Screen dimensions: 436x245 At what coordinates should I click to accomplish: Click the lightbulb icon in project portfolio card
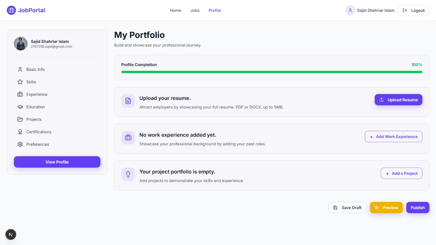click(x=128, y=174)
